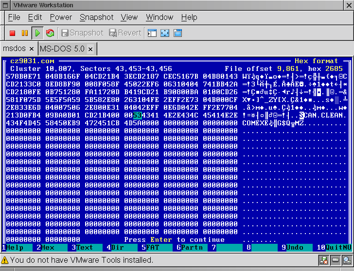Click the 'COMEXE' ASCII text
Image resolution: width=354 pixels, height=271 pixels.
pos(255,123)
